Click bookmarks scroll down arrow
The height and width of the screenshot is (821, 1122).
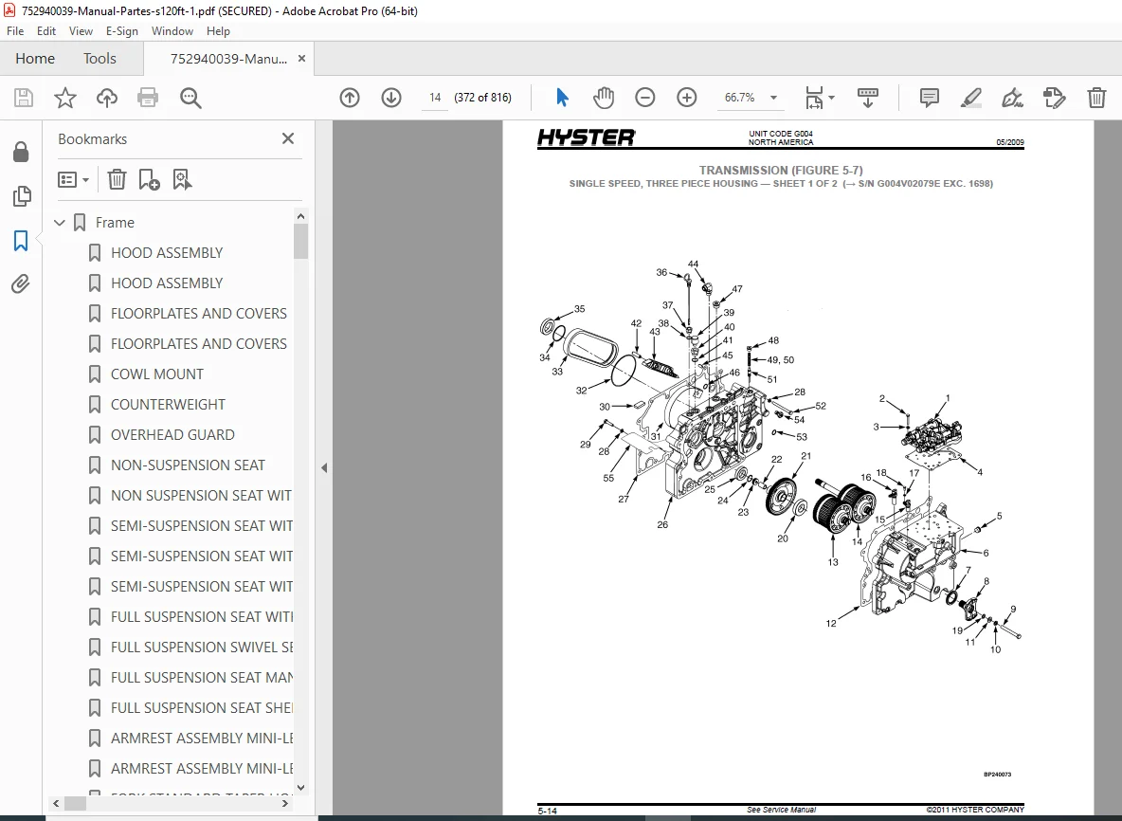click(x=300, y=788)
